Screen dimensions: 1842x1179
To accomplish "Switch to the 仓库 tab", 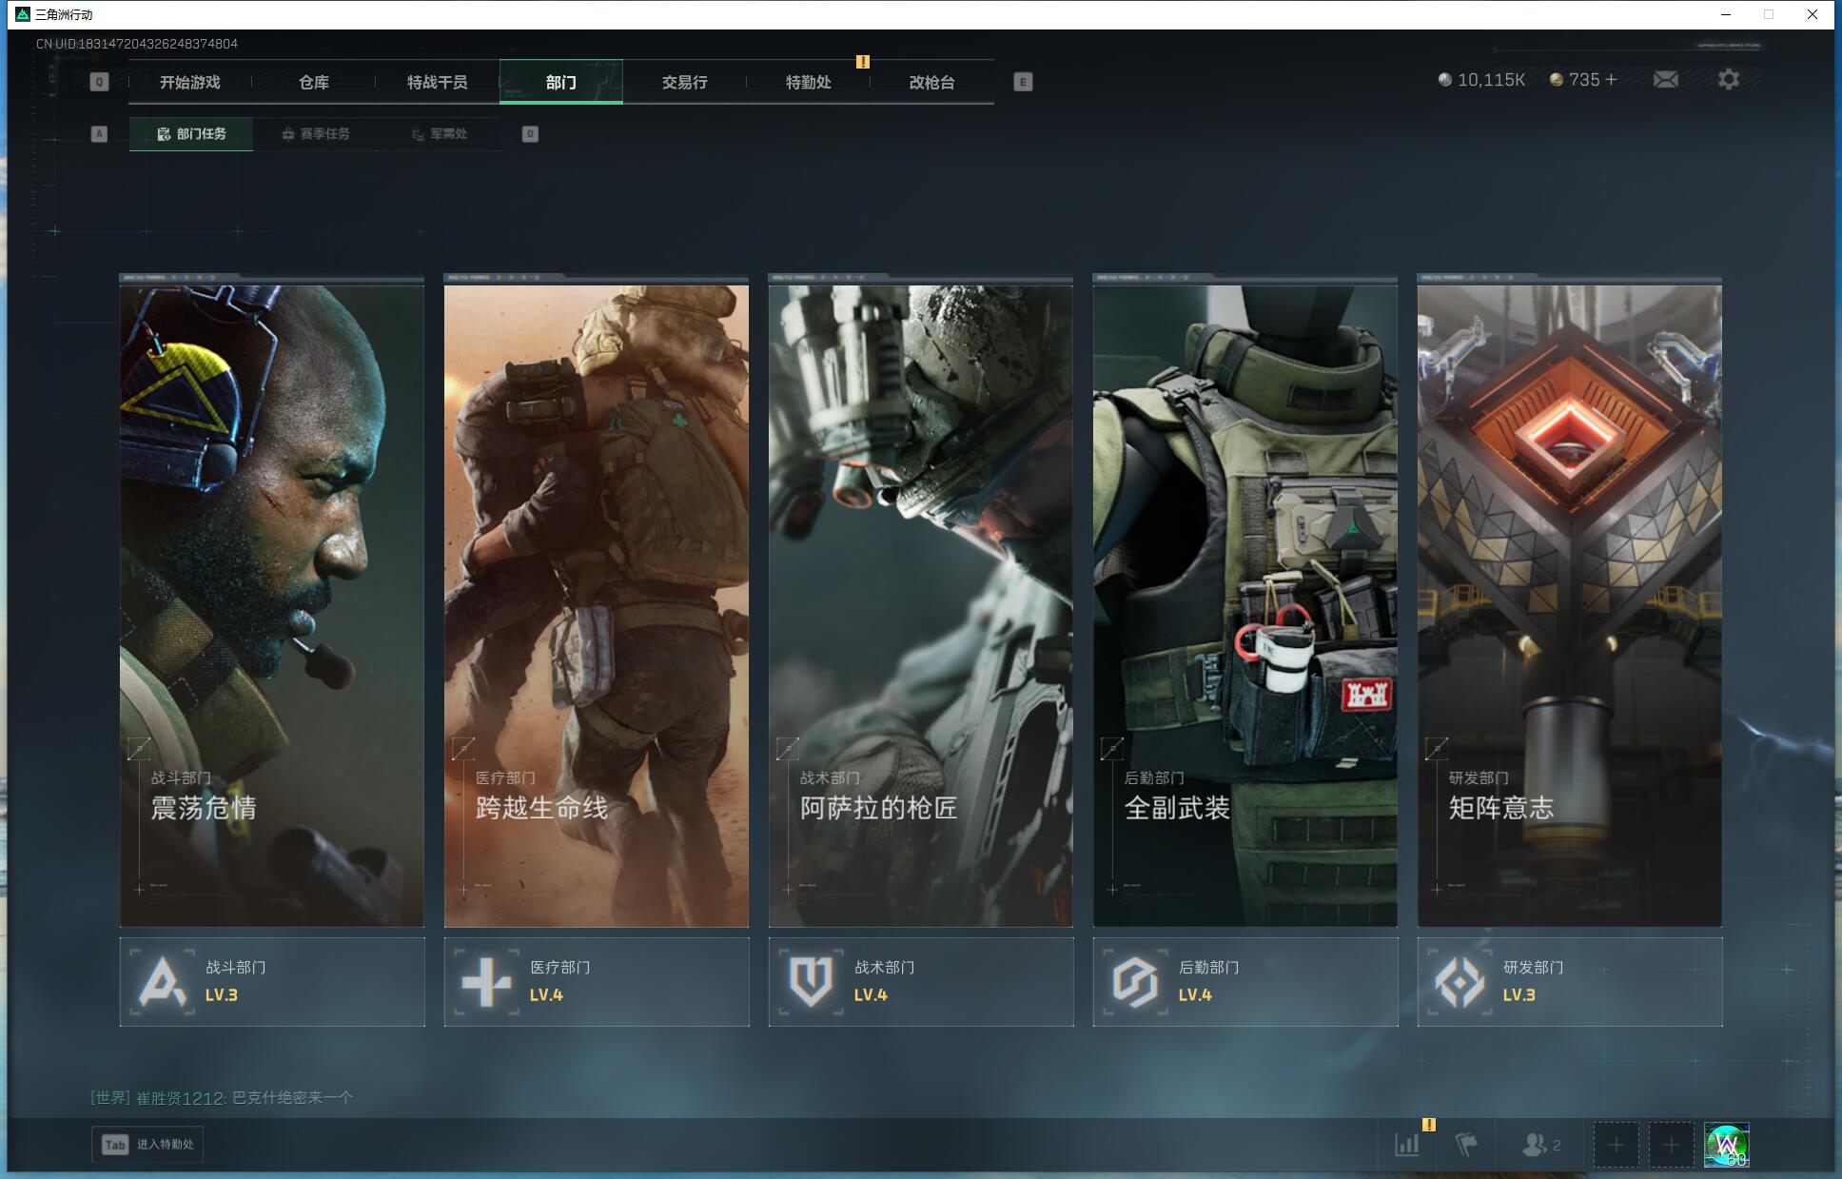I will point(313,83).
